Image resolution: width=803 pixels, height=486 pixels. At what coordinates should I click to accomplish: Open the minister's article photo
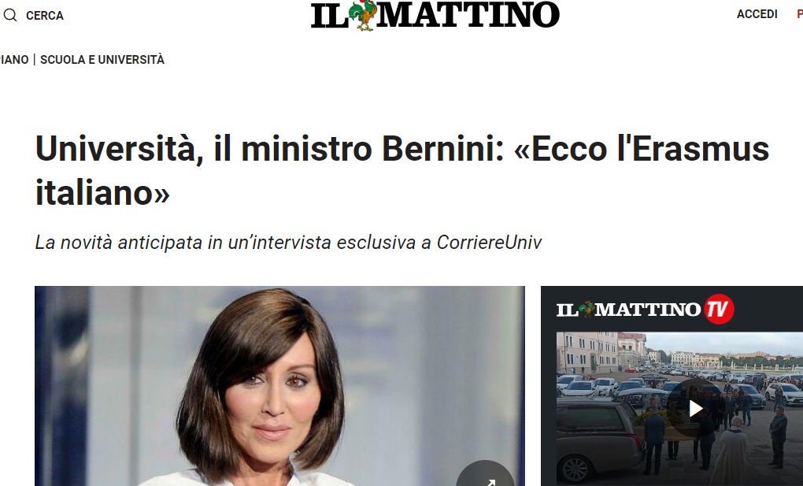point(279,385)
